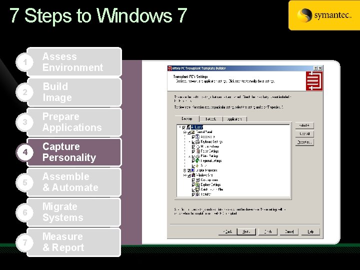Click the Display Properties monitor icon
This screenshot has height=270, width=360.
click(x=193, y=170)
